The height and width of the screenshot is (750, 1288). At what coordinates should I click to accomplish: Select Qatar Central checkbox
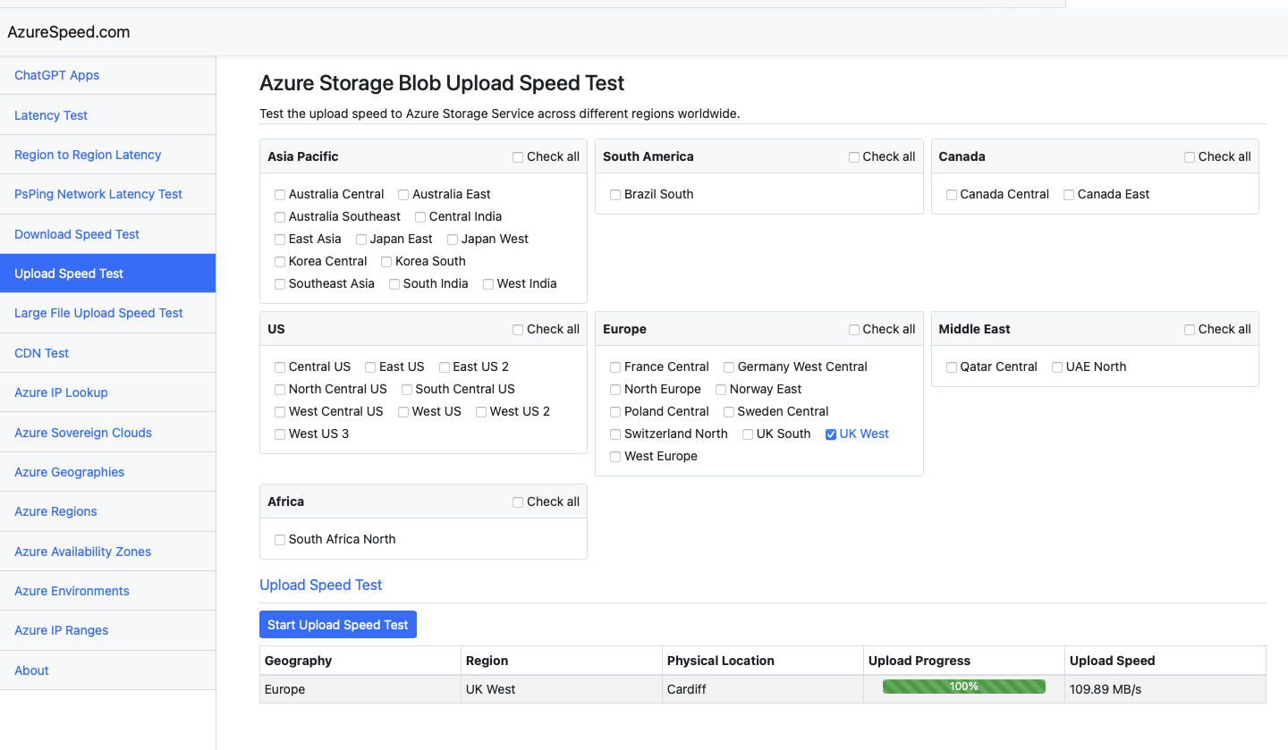tap(952, 367)
